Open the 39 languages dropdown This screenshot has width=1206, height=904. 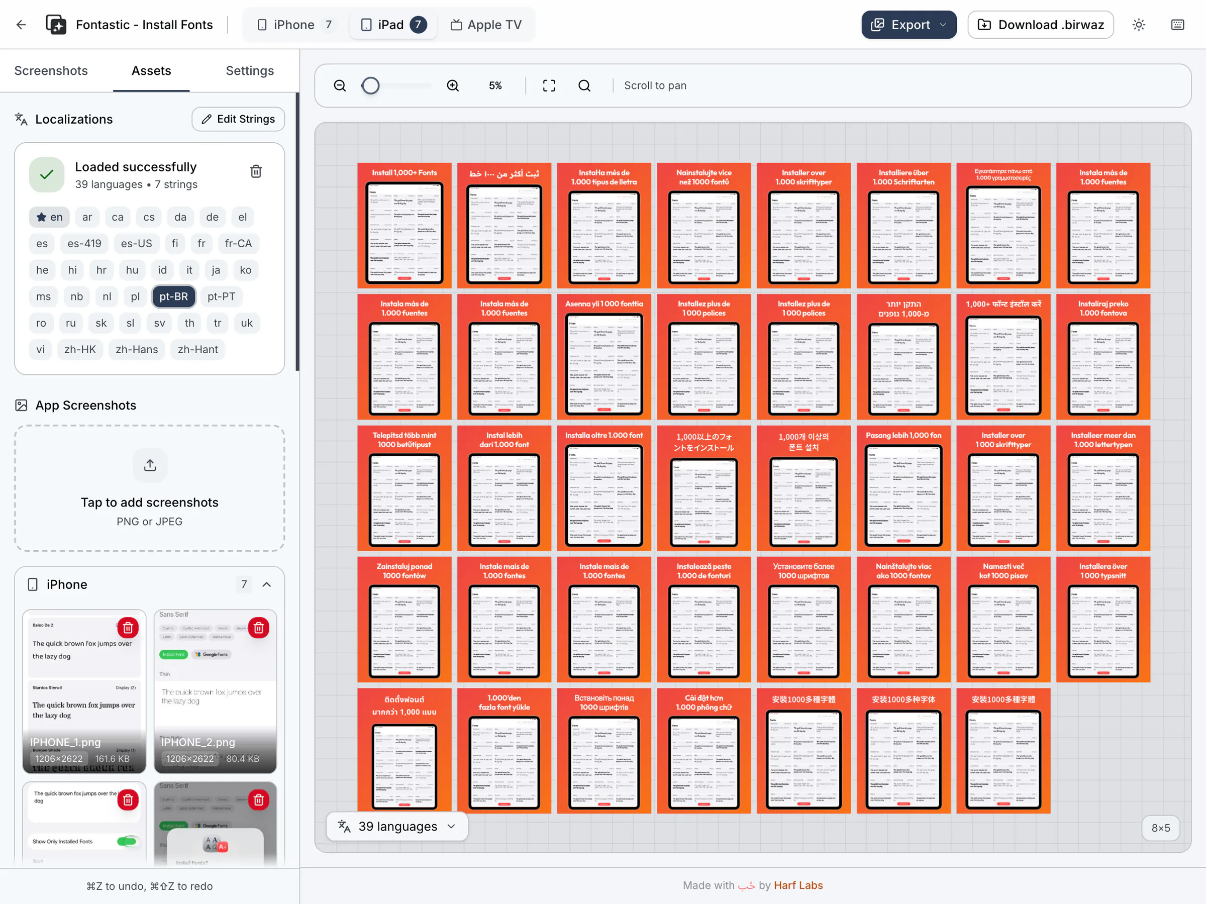396,826
